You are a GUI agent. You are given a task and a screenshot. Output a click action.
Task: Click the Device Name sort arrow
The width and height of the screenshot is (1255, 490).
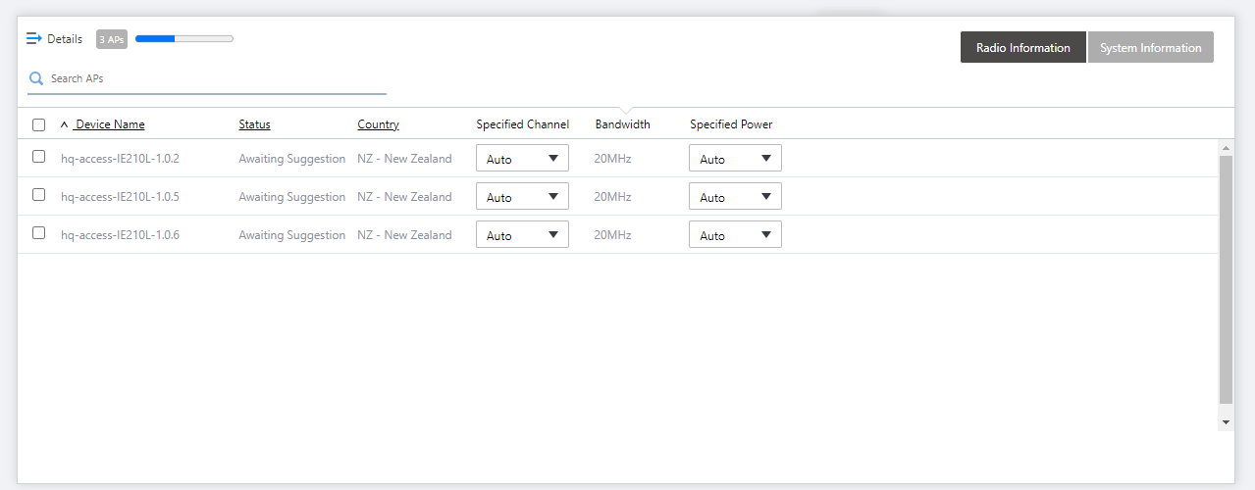pos(65,125)
